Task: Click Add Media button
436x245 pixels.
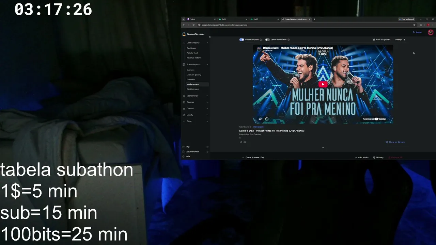Action: [362, 158]
